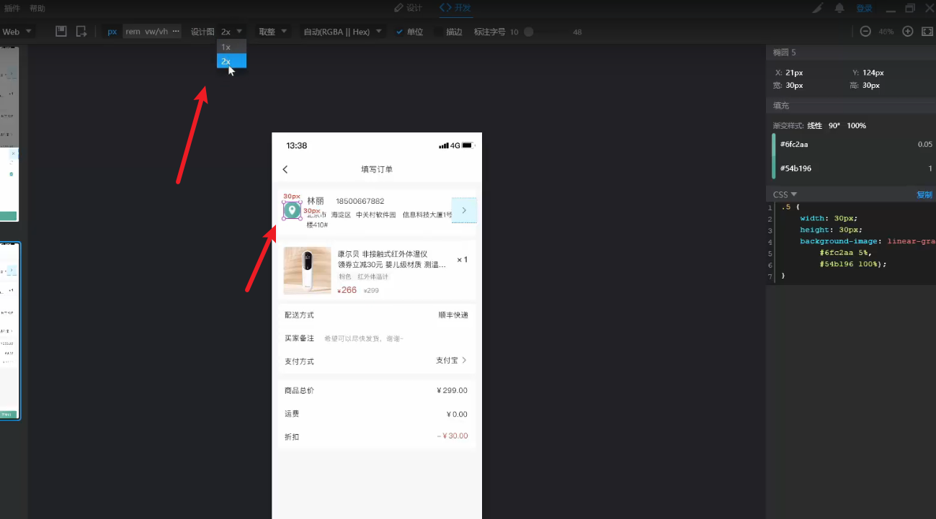This screenshot has height=519, width=936.
Task: Zoom in with the plus icon
Action: point(908,32)
